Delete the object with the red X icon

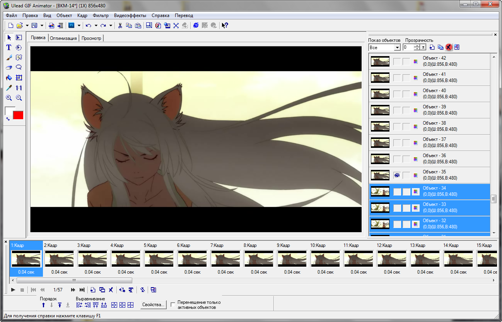(x=449, y=47)
